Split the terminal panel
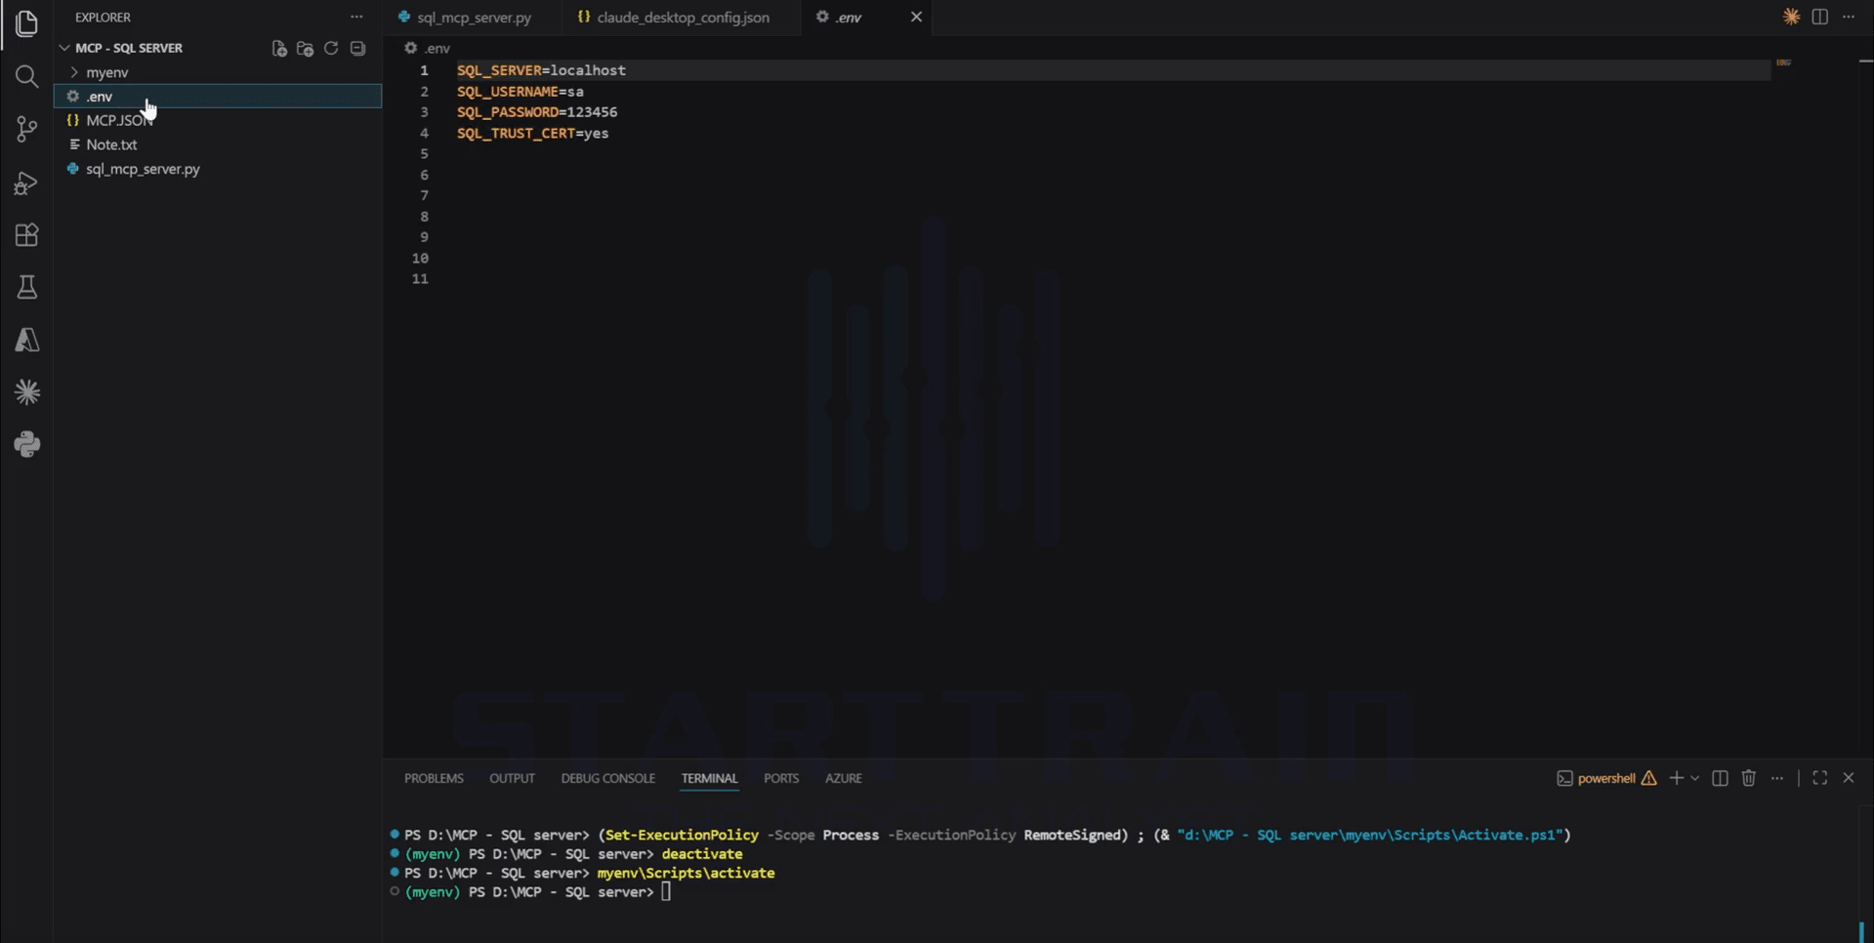Viewport: 1874px width, 943px height. point(1720,778)
